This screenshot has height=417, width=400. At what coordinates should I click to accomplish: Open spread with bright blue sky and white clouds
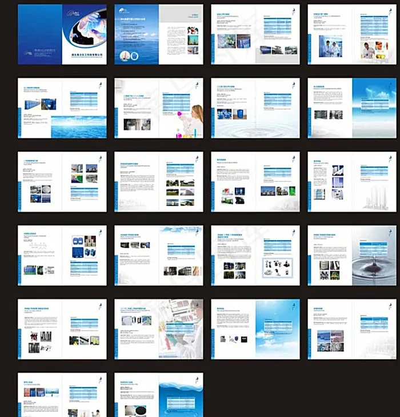[x=255, y=329]
